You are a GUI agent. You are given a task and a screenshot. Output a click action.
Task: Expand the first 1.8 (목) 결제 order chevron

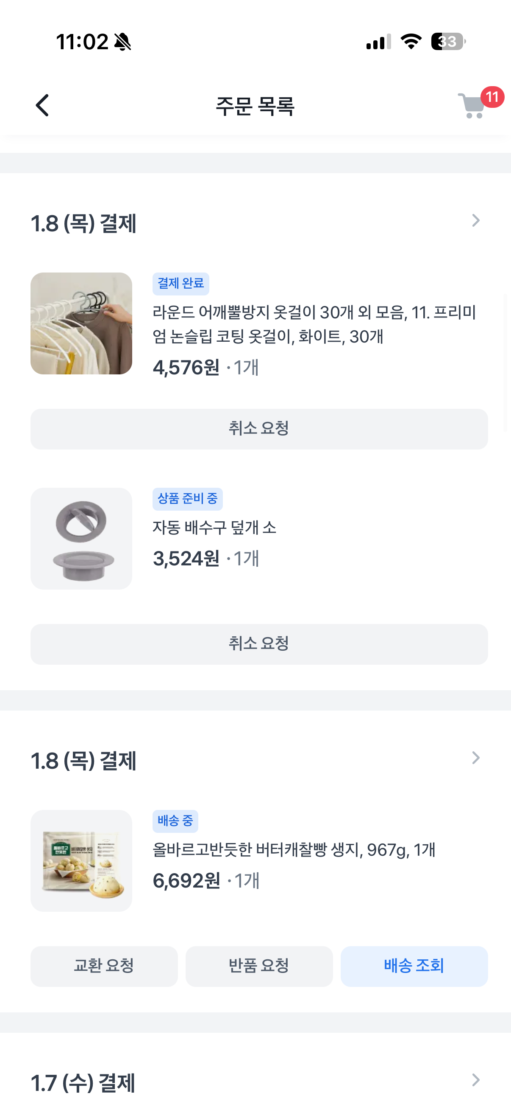point(476,221)
